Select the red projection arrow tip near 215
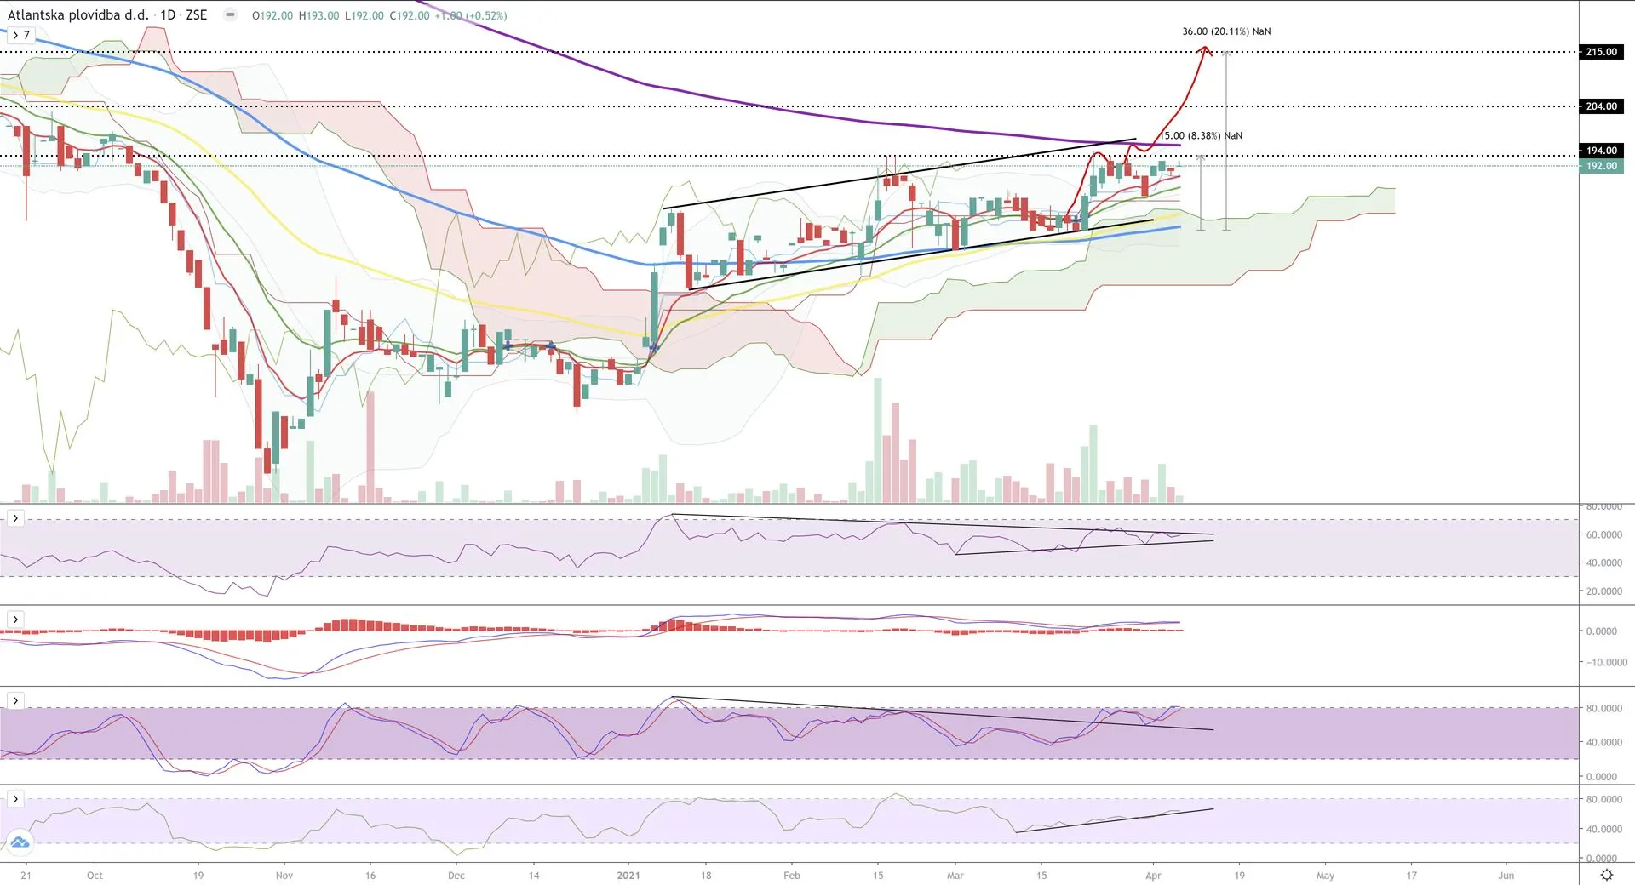 (x=1204, y=49)
